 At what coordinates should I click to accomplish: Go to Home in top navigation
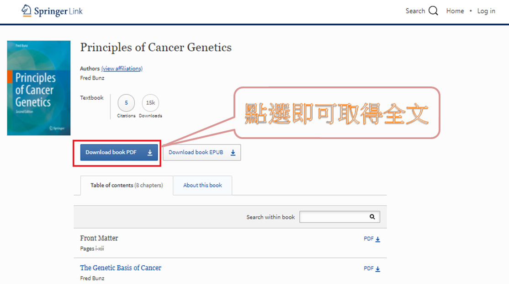[455, 11]
